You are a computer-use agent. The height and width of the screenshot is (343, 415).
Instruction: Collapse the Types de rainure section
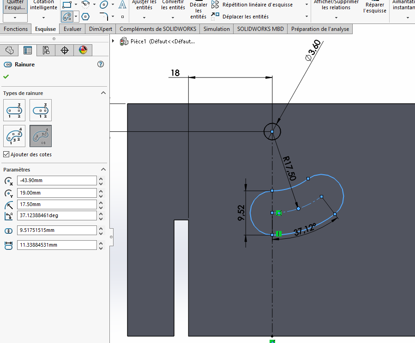pyautogui.click(x=103, y=93)
